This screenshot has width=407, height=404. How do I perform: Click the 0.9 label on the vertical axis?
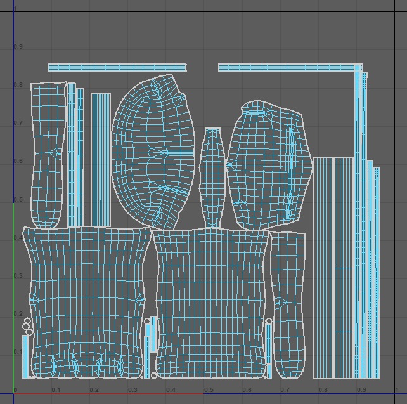tap(18, 47)
